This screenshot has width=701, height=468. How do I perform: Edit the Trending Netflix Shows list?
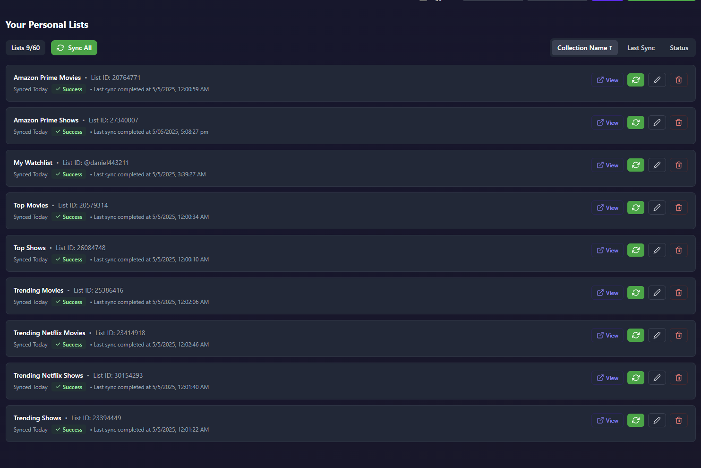pyautogui.click(x=657, y=378)
